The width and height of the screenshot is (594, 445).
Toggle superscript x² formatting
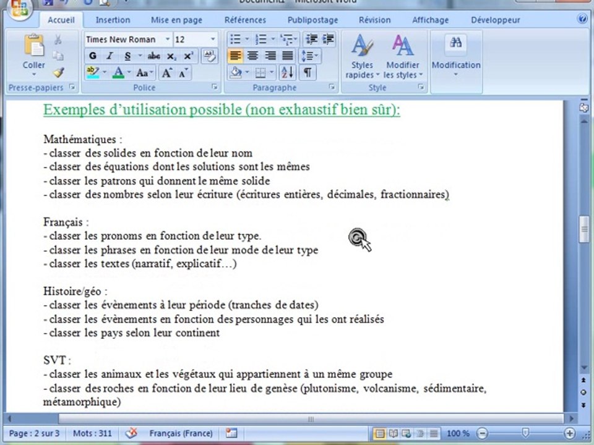[188, 56]
